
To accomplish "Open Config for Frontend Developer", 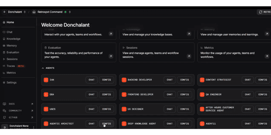I will pyautogui.click(x=185, y=94).
